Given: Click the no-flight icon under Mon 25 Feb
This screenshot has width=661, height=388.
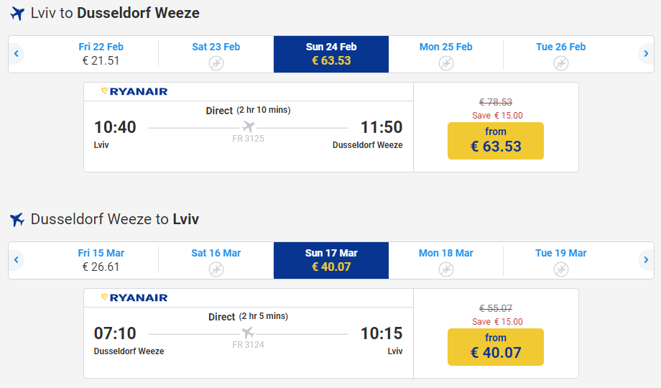Looking at the screenshot, I should 446,63.
